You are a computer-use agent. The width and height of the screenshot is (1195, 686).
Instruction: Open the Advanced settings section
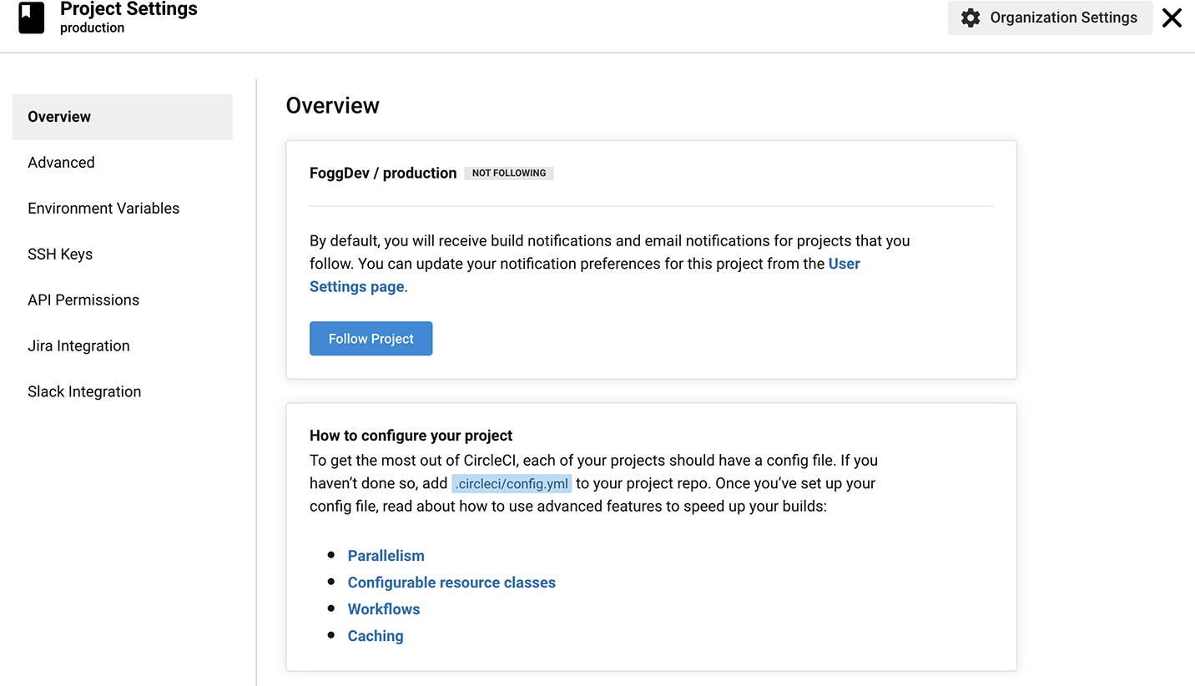click(x=61, y=163)
